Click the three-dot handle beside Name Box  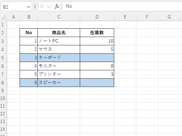pos(35,6)
